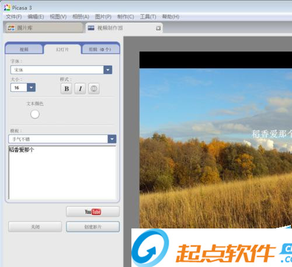
Task: Open the 帮助(H) menu
Action: click(171, 17)
